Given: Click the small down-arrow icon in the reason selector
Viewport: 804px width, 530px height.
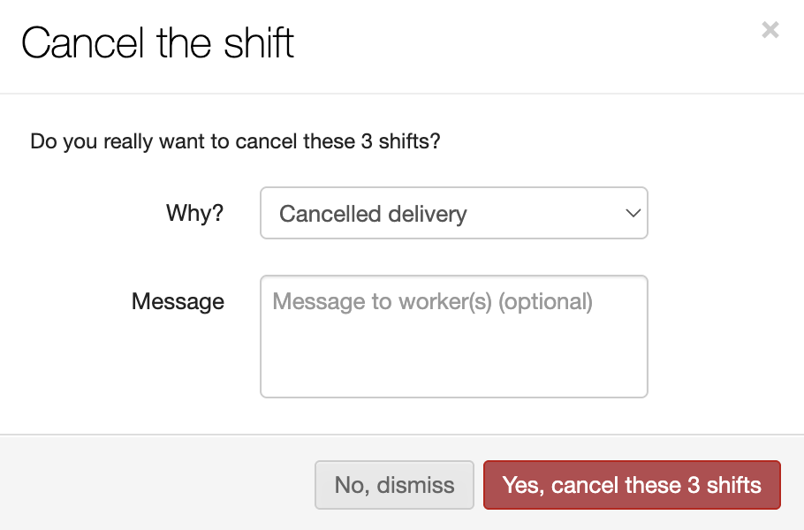Looking at the screenshot, I should [632, 214].
